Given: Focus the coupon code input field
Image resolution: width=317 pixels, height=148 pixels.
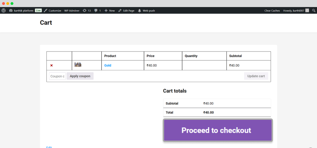Looking at the screenshot, I should [x=57, y=76].
